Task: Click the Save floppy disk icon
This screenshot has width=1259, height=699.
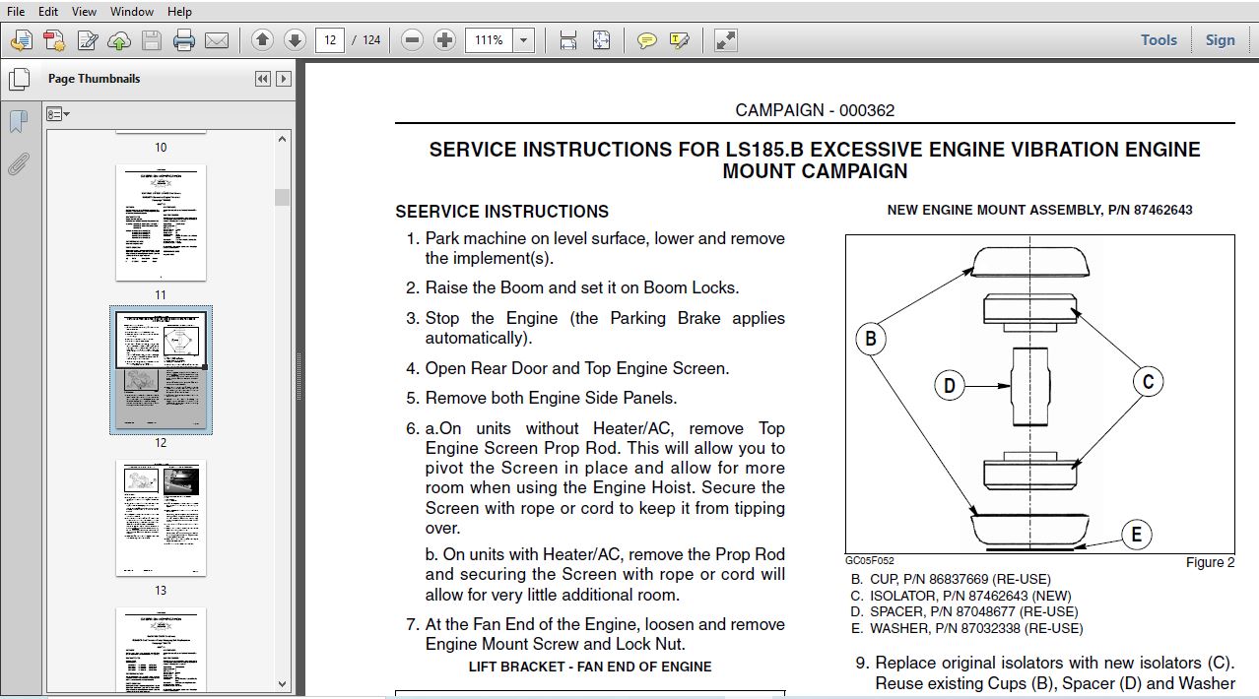Action: coord(151,40)
